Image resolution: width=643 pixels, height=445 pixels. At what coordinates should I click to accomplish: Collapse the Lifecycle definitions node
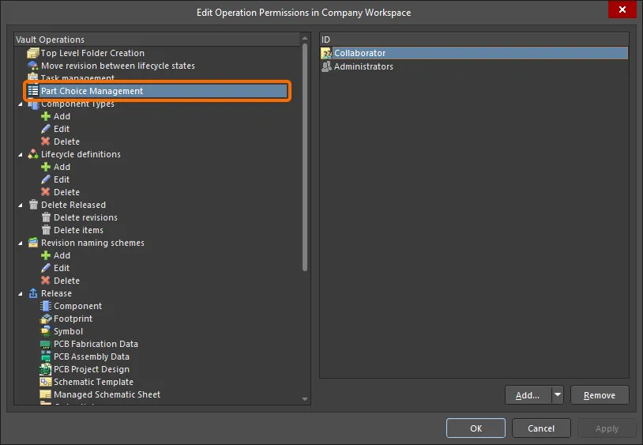pyautogui.click(x=20, y=155)
